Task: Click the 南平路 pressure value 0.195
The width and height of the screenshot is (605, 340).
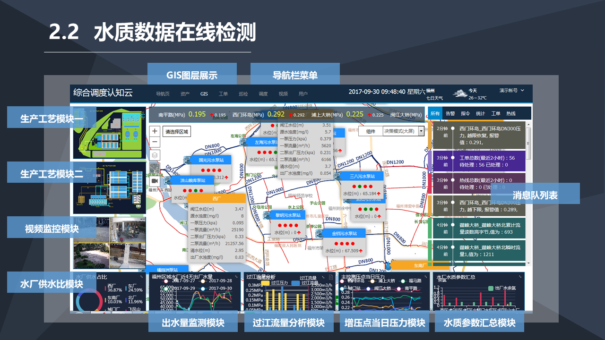Action: coord(197,114)
